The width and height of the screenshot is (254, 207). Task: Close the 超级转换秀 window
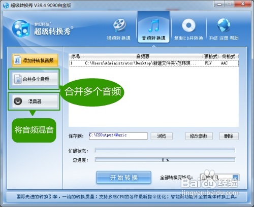click(x=243, y=4)
